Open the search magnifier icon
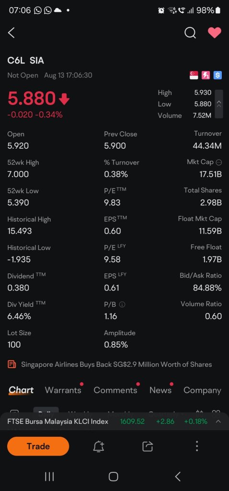229x491 pixels. [x=190, y=33]
